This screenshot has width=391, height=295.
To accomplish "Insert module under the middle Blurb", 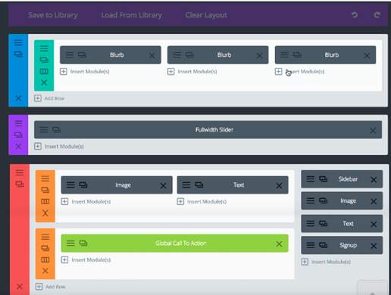I will tap(192, 72).
